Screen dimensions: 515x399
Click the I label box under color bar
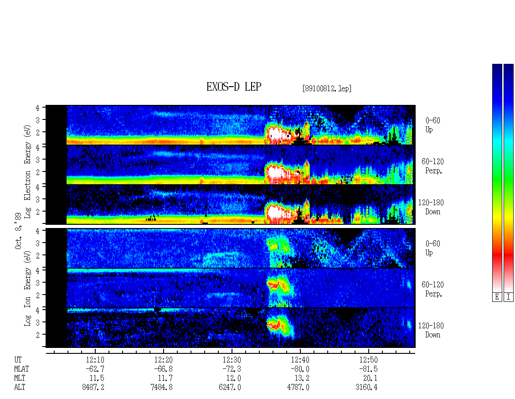pyautogui.click(x=509, y=297)
